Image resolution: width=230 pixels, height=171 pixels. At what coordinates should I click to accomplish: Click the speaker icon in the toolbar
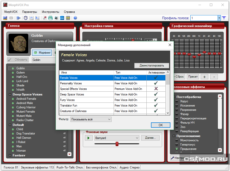pos(56,18)
